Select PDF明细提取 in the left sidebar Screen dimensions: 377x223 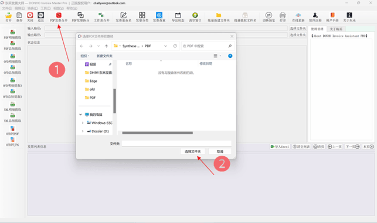coord(12,34)
